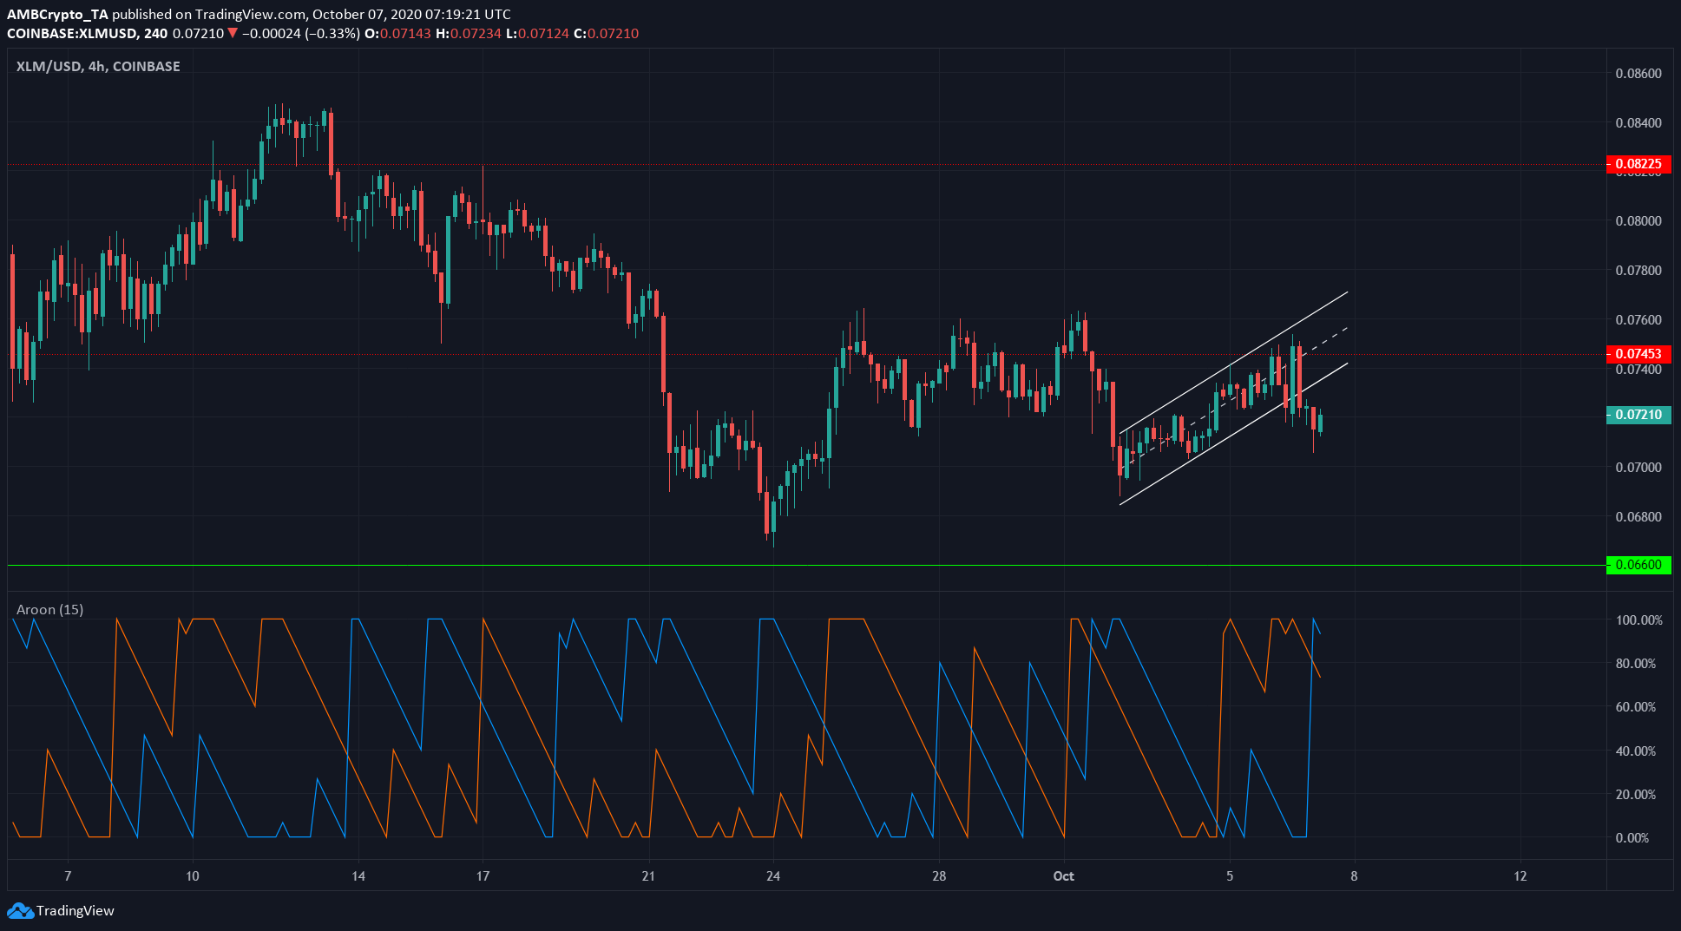Screen dimensions: 1681x931
Task: Click the TradingView cloud logo icon
Action: (20, 910)
